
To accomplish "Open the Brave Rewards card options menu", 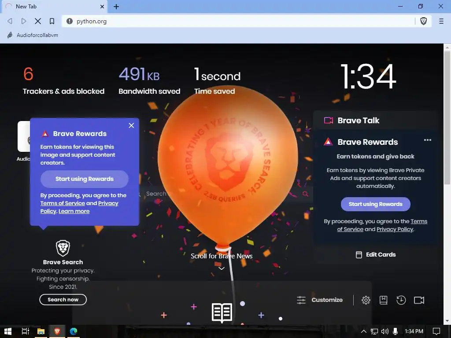I will 427,140.
